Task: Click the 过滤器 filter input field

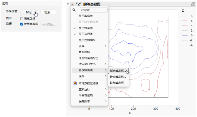Action: tap(94, 10)
